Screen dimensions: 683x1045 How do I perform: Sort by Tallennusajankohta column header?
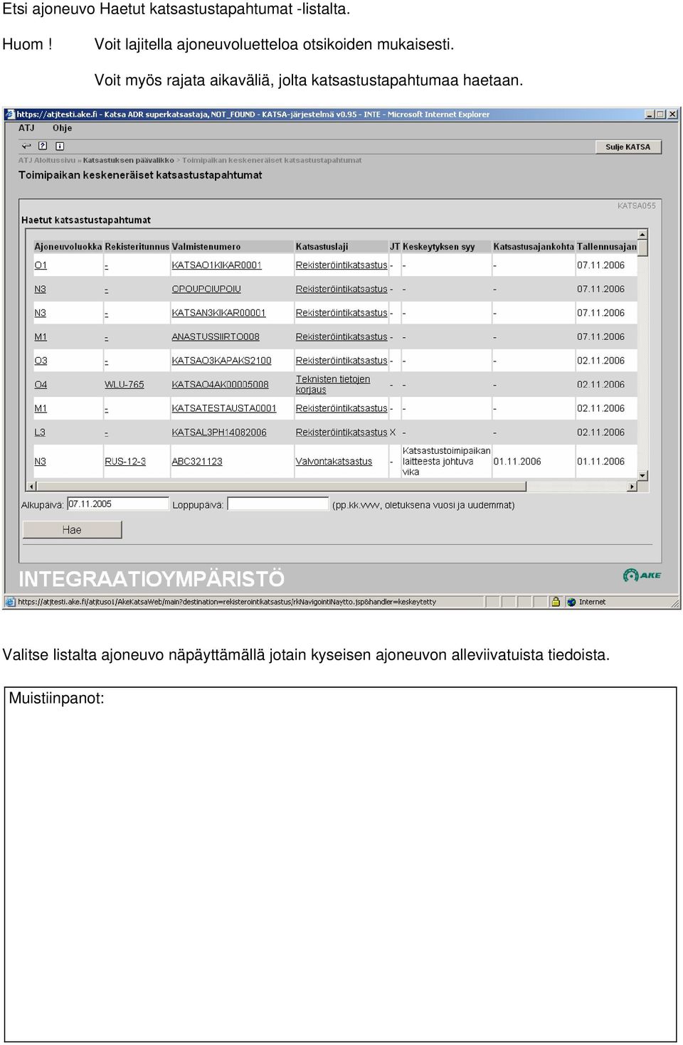(x=607, y=247)
